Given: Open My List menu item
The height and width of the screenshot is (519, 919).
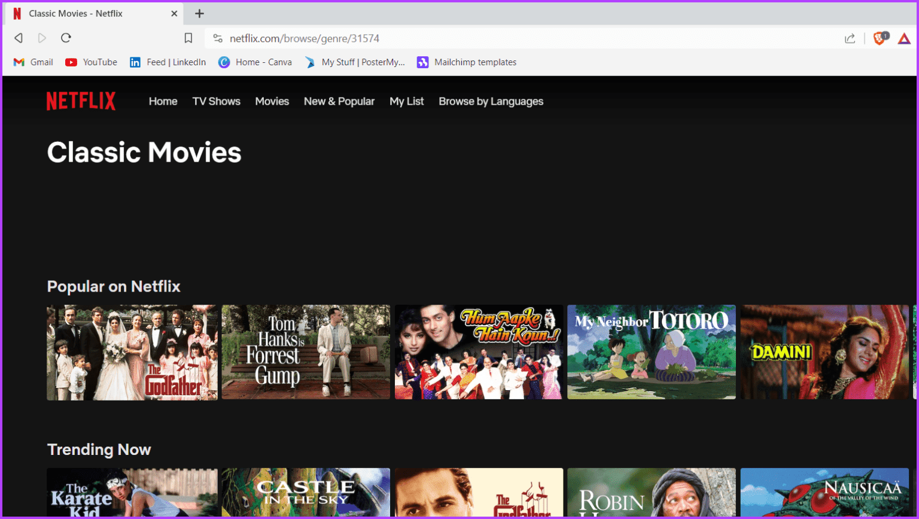Looking at the screenshot, I should 406,102.
